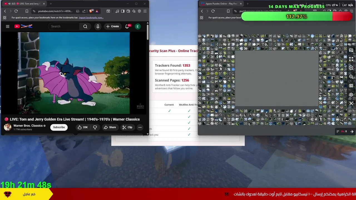Click the YouTube page vertical scrollbar
Image resolution: width=356 pixels, height=200 pixels.
pyautogui.click(x=147, y=32)
